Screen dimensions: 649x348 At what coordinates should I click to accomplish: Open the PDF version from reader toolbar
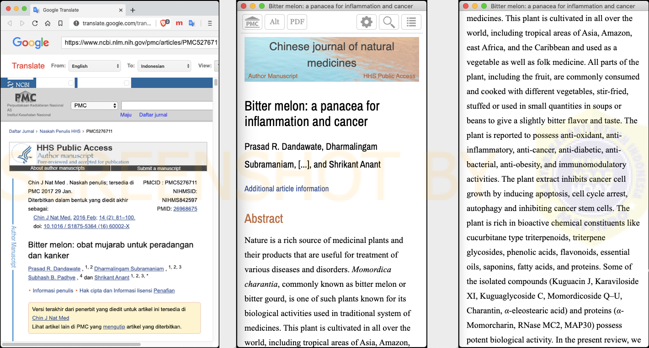tap(297, 22)
